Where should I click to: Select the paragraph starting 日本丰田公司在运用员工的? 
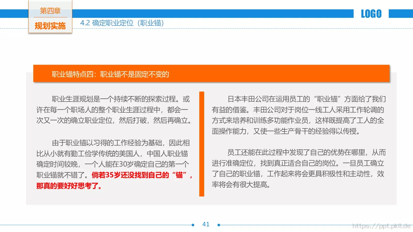(x=299, y=115)
